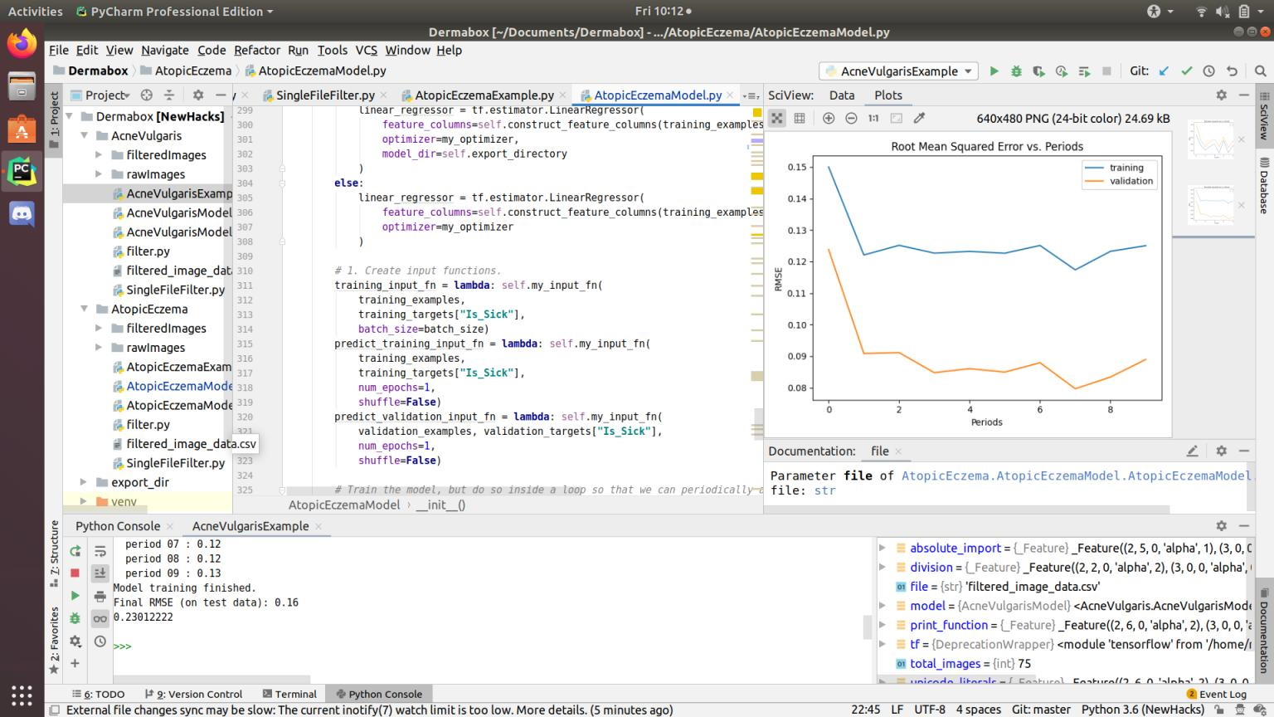
Task: Open Ubuntu Software from the dock
Action: pos(22,128)
